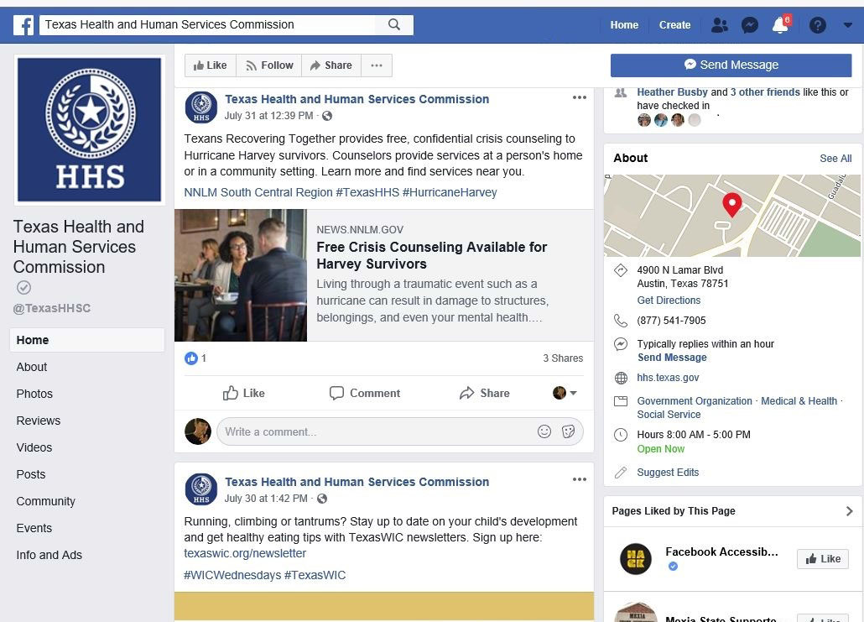Open Government Organization category link

click(695, 401)
